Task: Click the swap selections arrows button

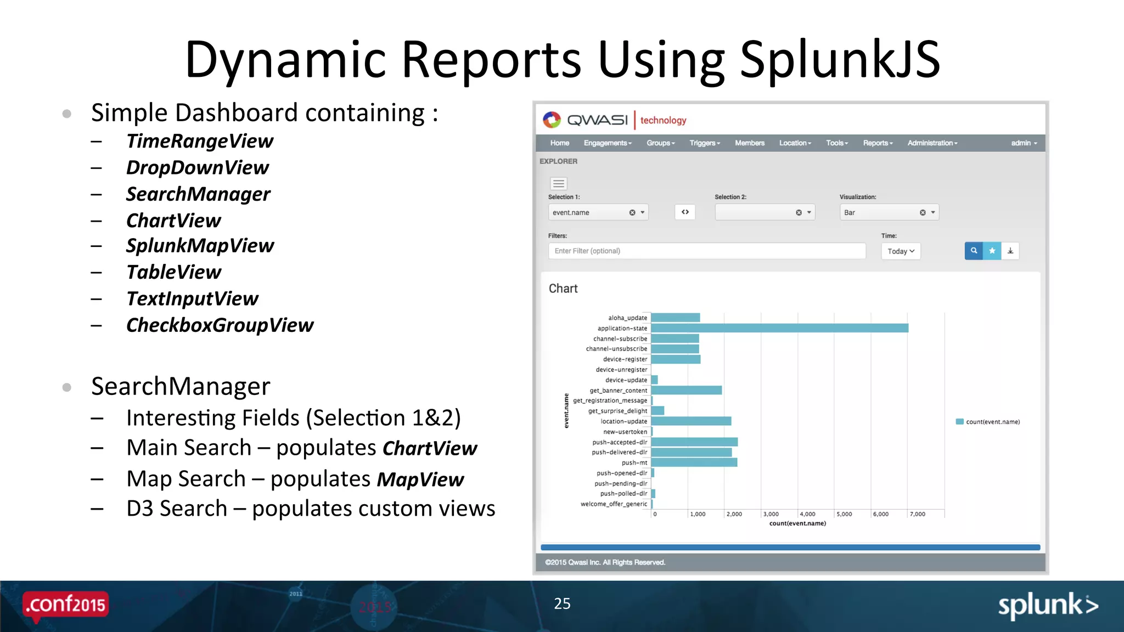Action: click(x=685, y=212)
